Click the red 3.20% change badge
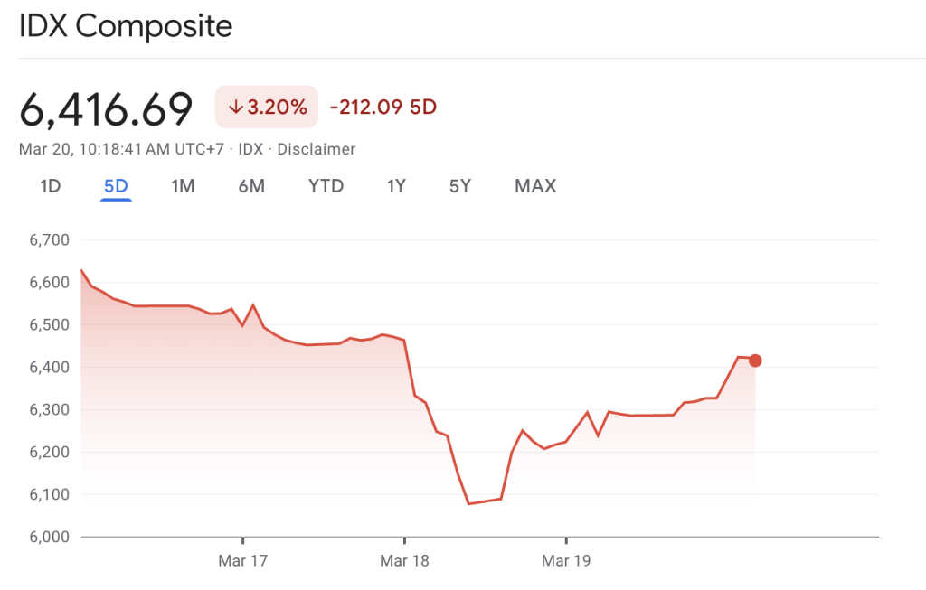Image resolution: width=926 pixels, height=590 pixels. pyautogui.click(x=267, y=107)
